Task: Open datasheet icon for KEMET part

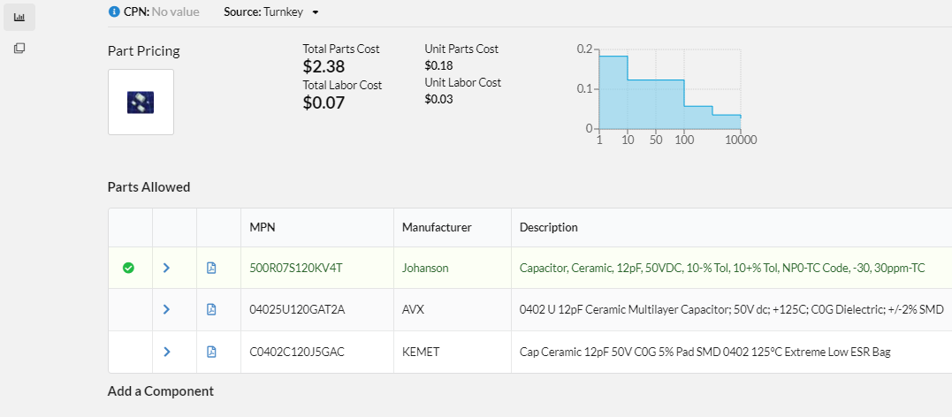Action: tap(211, 352)
